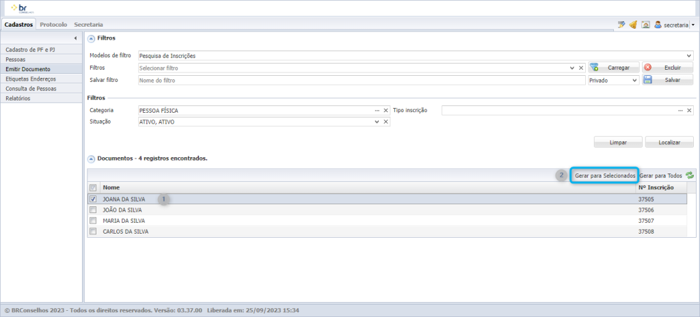The width and height of the screenshot is (700, 317).
Task: Open the Modelos de filtro dropdown
Action: click(x=690, y=56)
